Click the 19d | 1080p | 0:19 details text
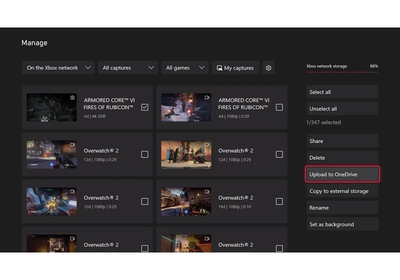Image resolution: width=400 pixels, height=280 pixels. click(x=234, y=207)
